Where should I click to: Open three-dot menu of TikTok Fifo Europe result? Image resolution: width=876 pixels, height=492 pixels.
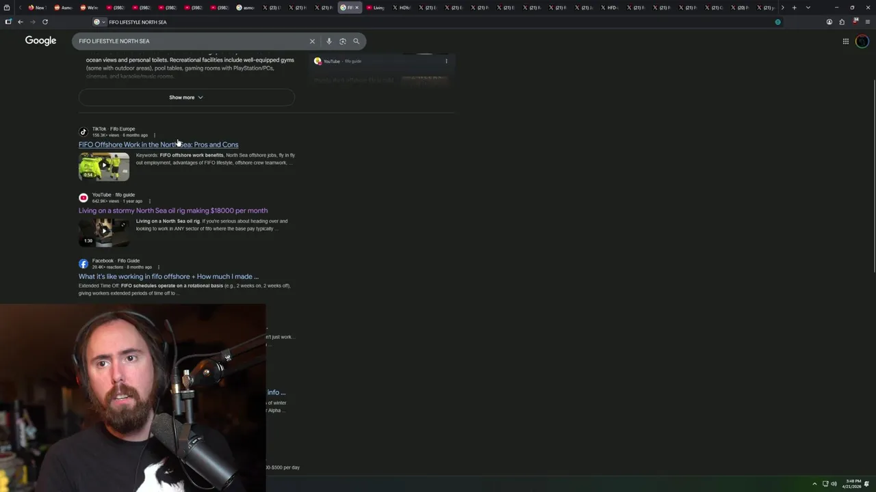coord(155,135)
